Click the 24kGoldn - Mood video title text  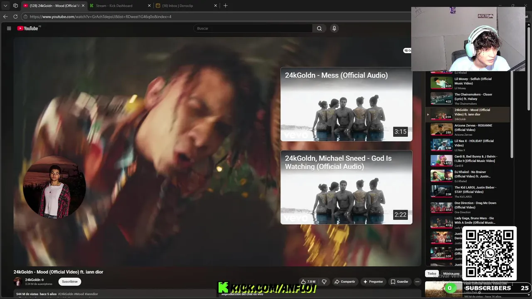pyautogui.click(x=58, y=272)
